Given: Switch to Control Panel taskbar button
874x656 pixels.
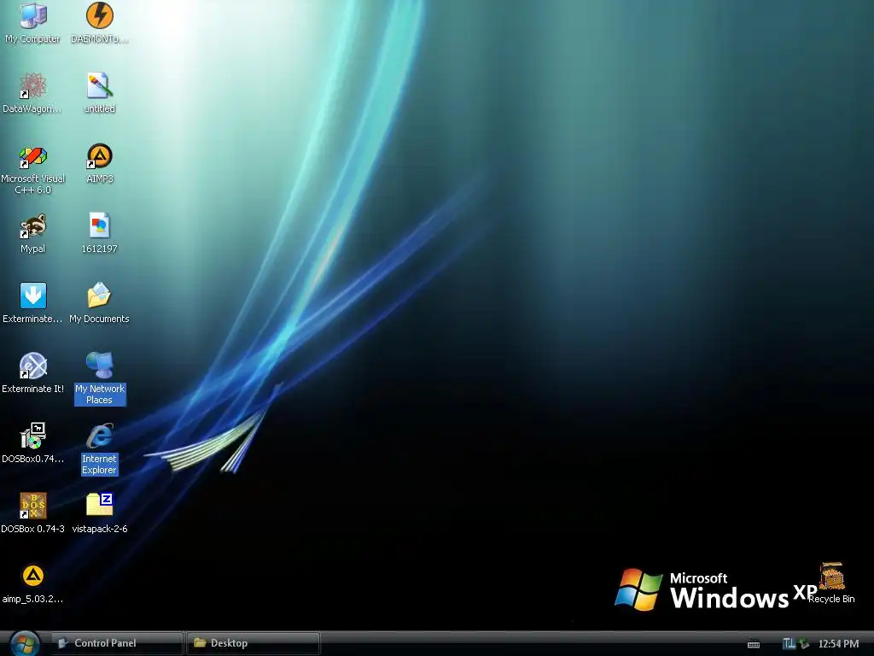Looking at the screenshot, I should [116, 643].
